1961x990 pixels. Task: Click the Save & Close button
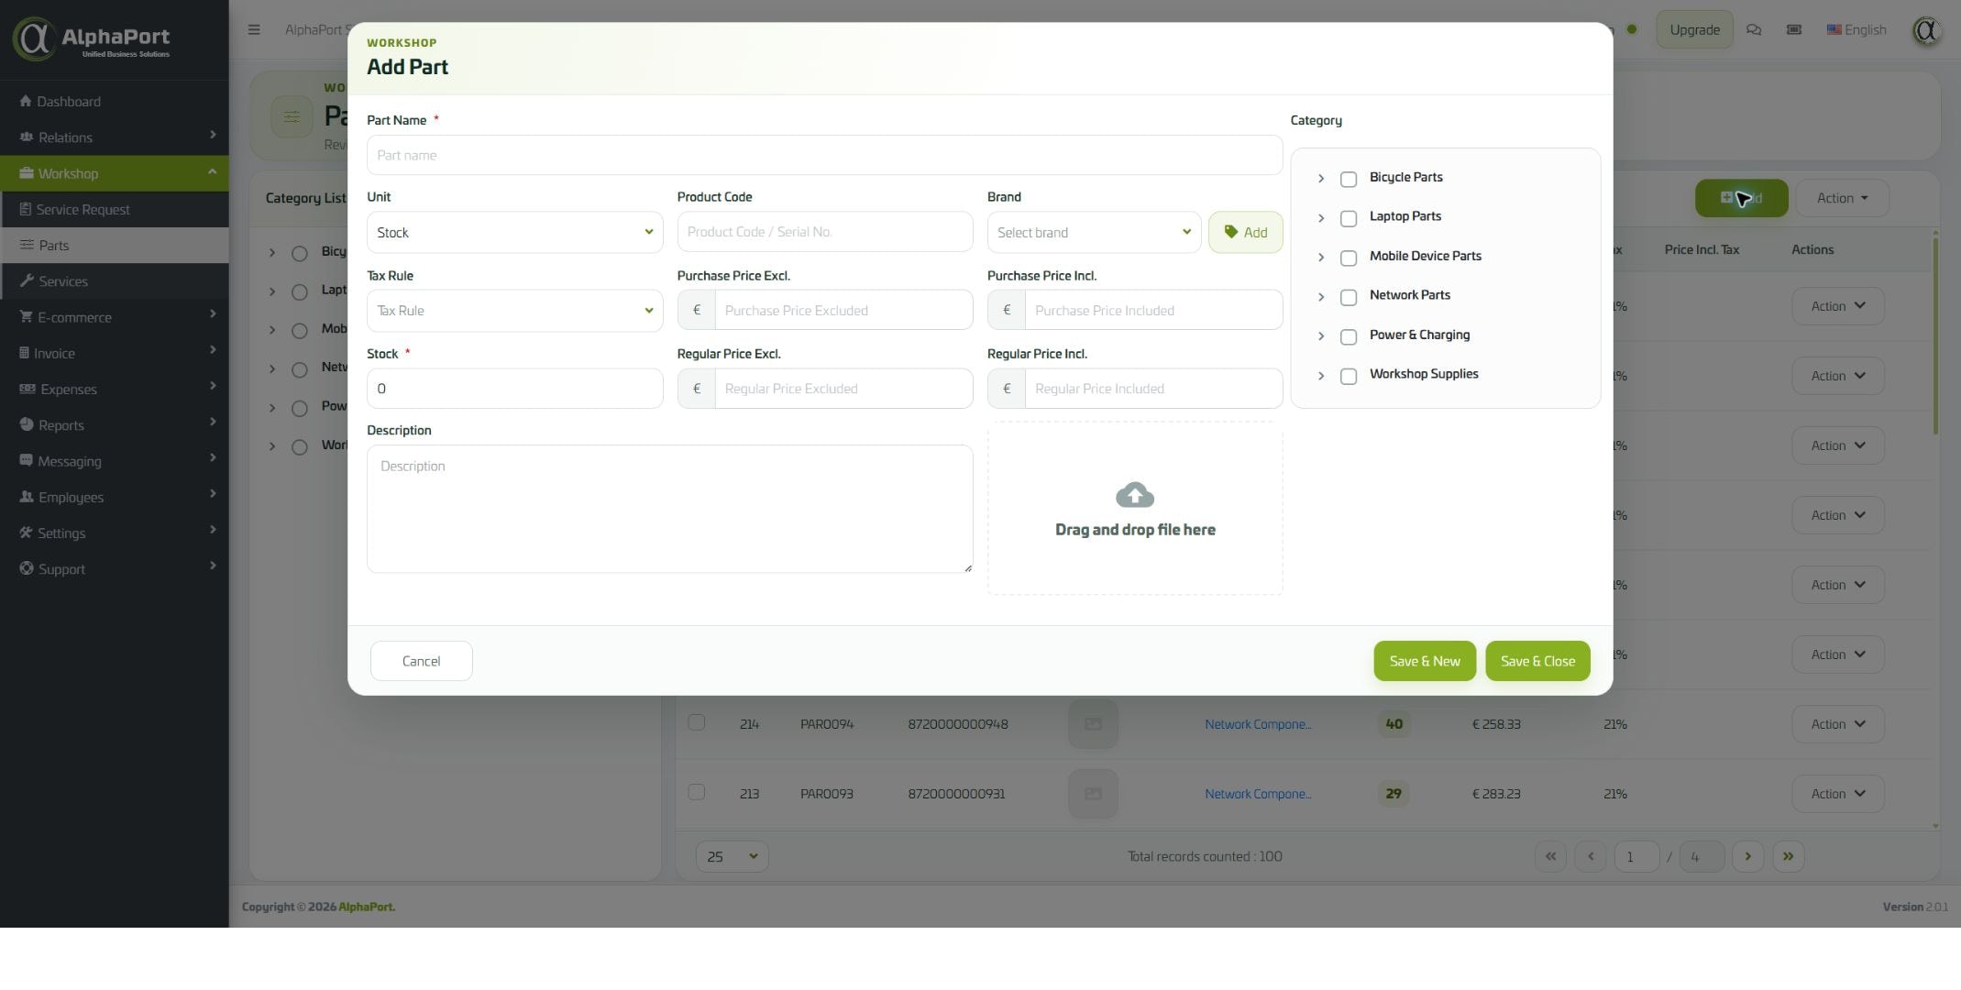point(1537,661)
